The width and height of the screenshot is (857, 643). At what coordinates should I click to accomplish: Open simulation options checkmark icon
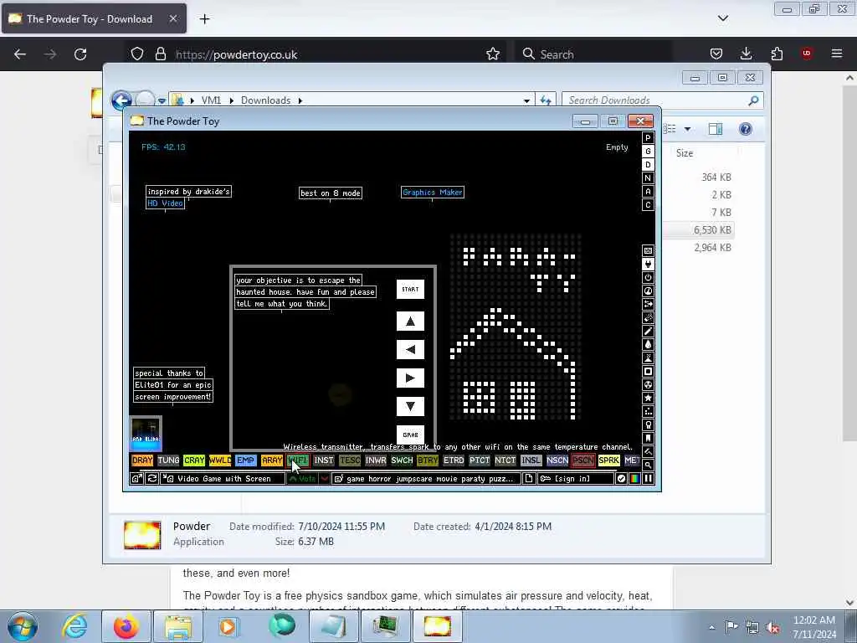pos(622,478)
